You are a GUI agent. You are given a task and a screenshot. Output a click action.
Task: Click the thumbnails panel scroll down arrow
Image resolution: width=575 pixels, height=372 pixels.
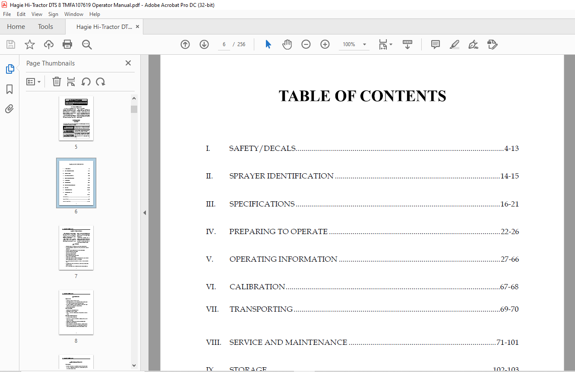coord(134,365)
